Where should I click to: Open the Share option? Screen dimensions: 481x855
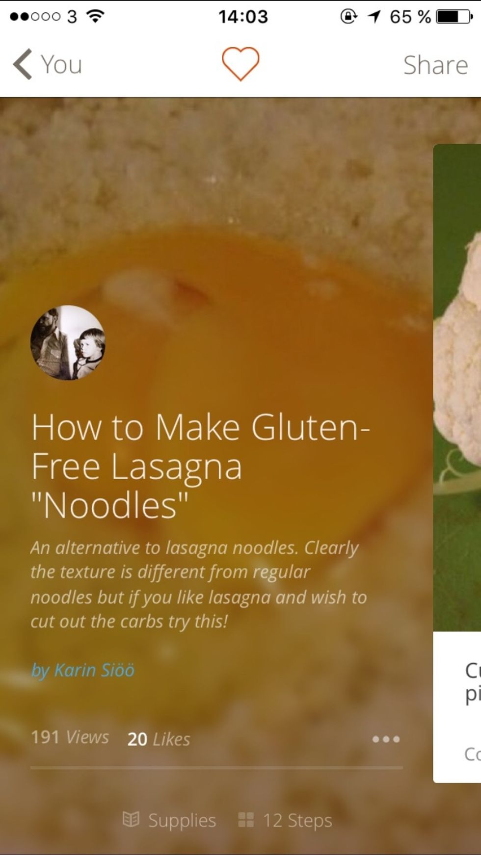pyautogui.click(x=435, y=65)
